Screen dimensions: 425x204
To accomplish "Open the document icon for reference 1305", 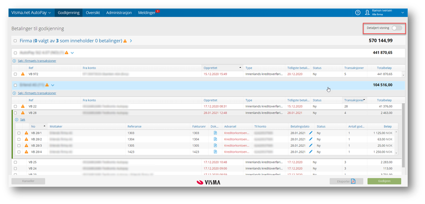I will pyautogui.click(x=215, y=145).
